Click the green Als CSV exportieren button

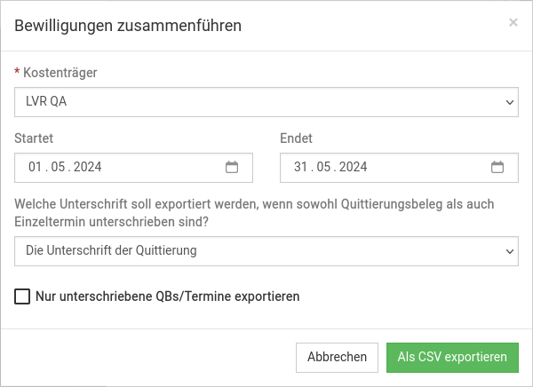coord(452,357)
